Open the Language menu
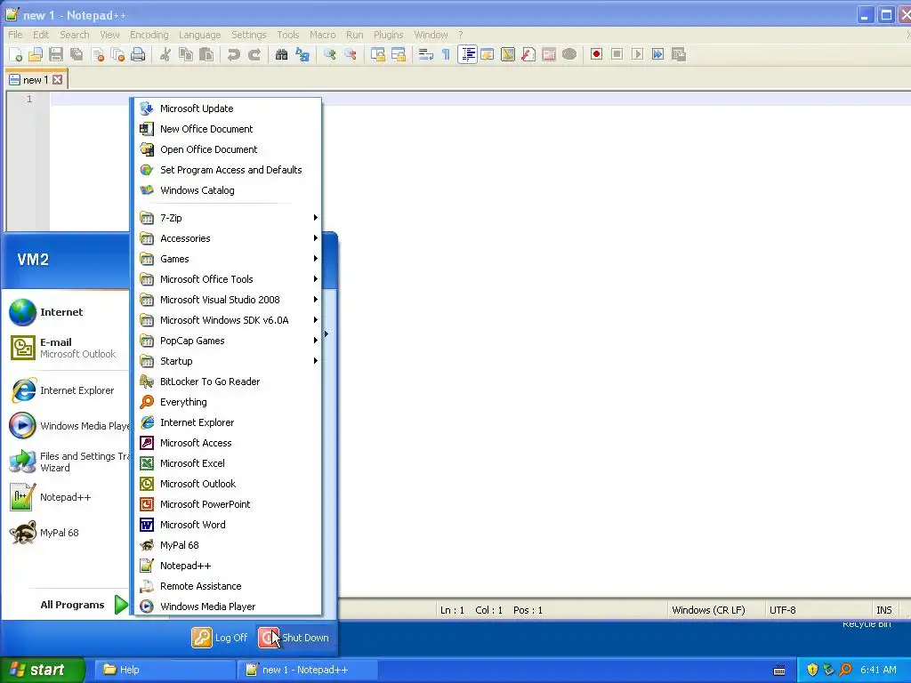This screenshot has height=683, width=911. click(199, 35)
